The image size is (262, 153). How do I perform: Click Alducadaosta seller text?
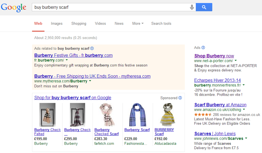[165, 144]
